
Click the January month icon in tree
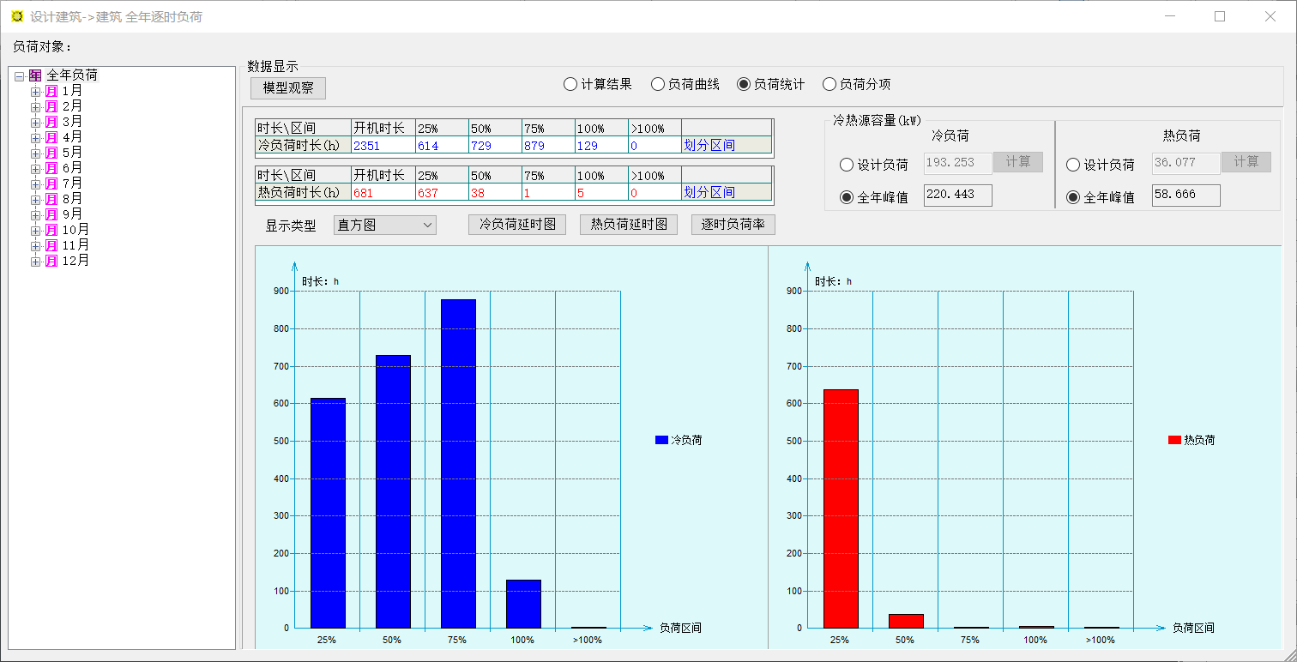(x=51, y=91)
